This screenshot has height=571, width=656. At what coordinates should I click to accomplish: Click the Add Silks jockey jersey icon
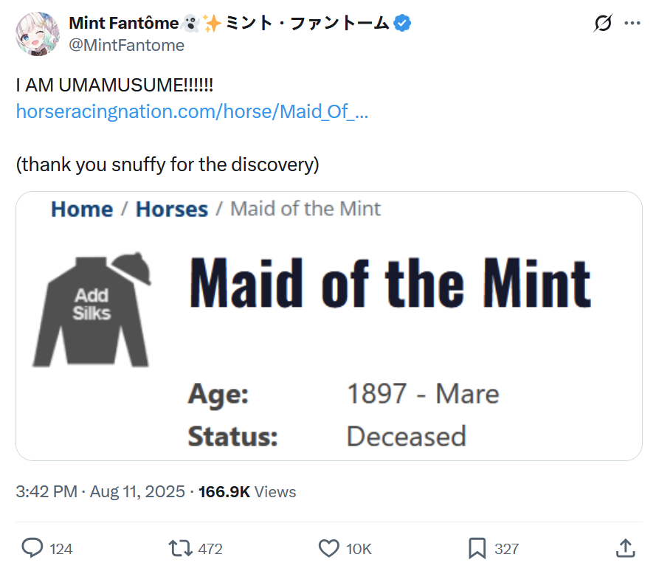(92, 310)
